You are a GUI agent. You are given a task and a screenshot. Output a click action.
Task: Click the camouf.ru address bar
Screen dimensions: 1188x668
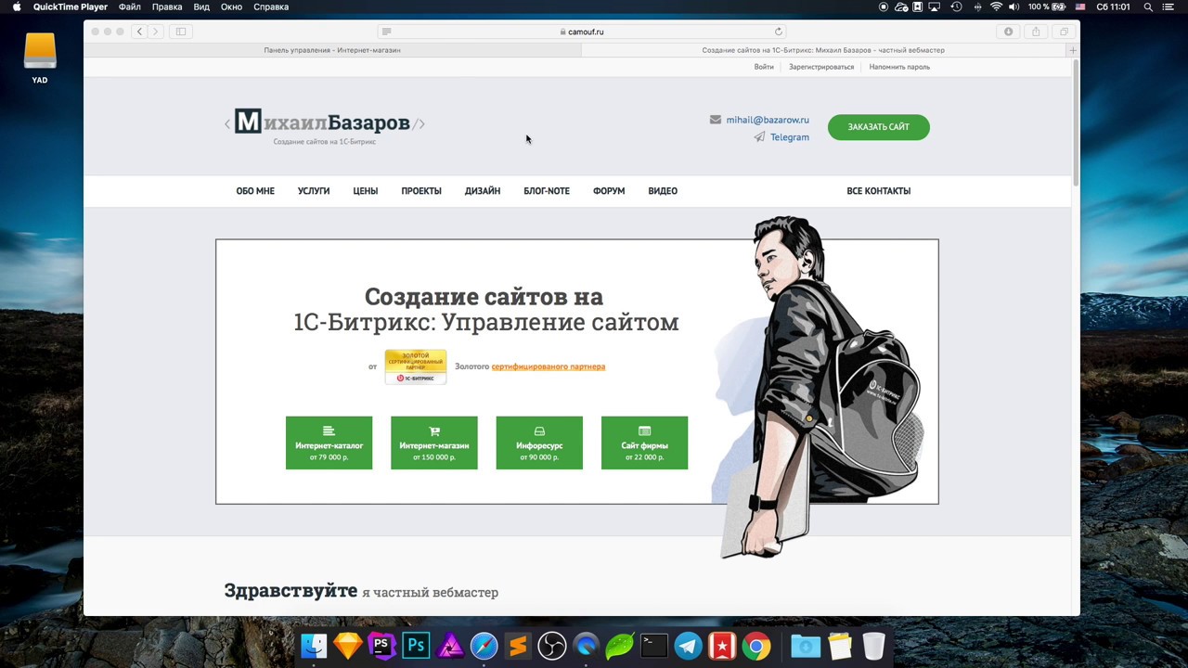(582, 32)
